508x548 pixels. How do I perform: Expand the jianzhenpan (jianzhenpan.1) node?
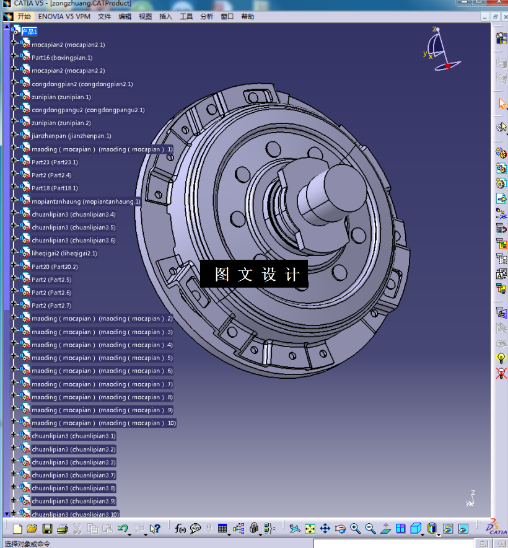14,134
